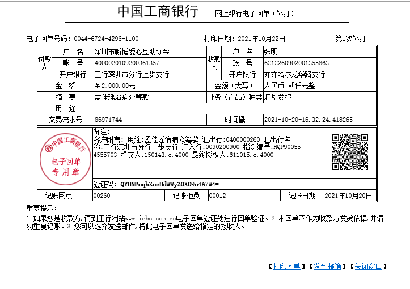Click the 金额（大写） label
410x289 pixels.
click(x=235, y=86)
